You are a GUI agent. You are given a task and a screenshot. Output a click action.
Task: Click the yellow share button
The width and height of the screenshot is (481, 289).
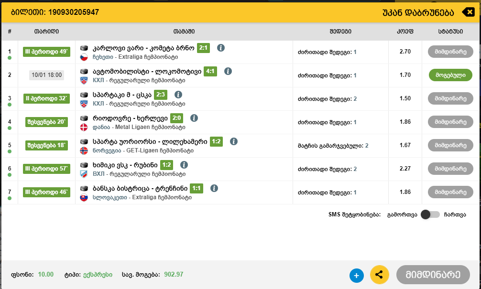pyautogui.click(x=380, y=275)
